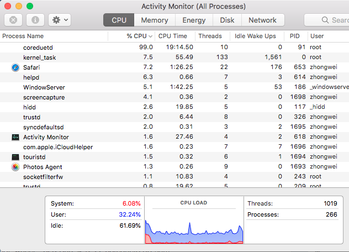Select the socketfilterfw process row
This screenshot has height=252, width=349.
pos(174,177)
